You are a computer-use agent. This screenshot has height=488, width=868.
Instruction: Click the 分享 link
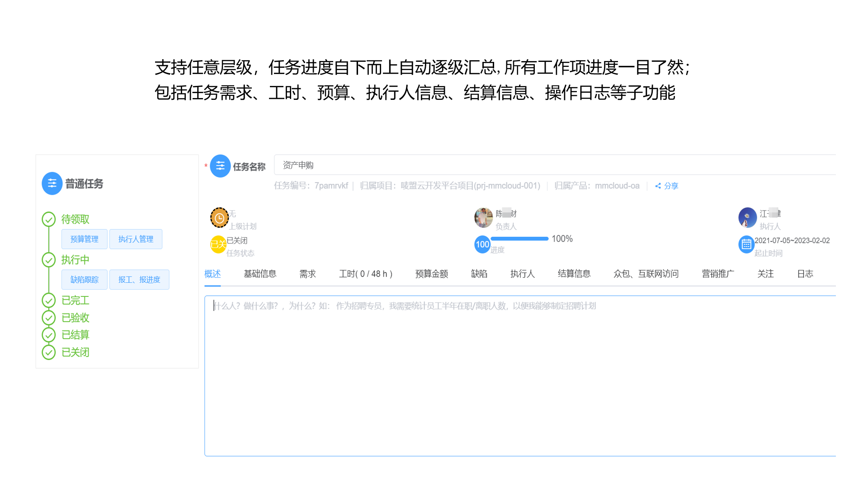point(670,185)
